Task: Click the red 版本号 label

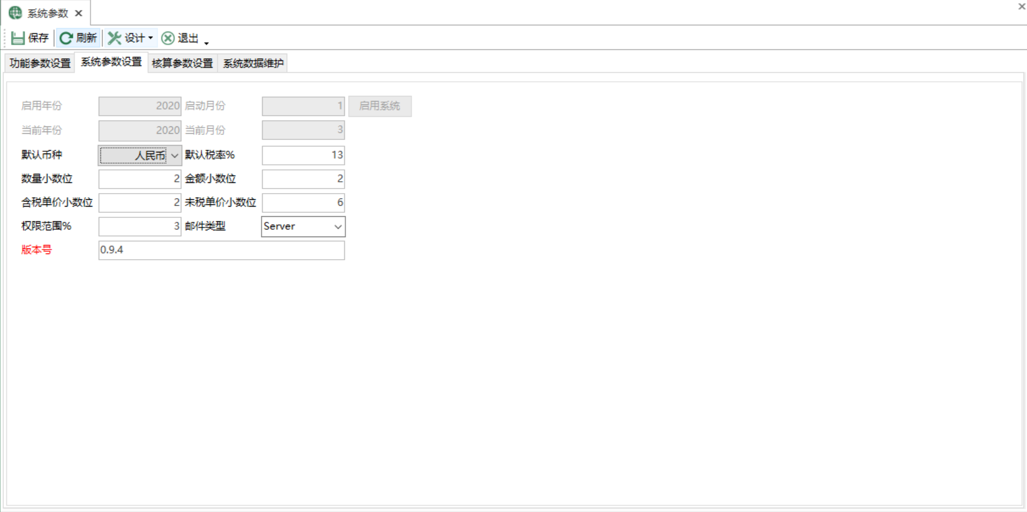Action: pyautogui.click(x=37, y=250)
